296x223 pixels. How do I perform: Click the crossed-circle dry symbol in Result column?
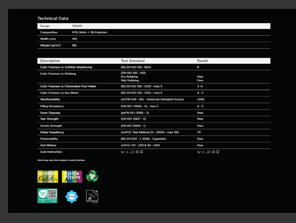[213, 152]
